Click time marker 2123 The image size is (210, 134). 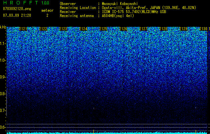(x=63, y=29)
